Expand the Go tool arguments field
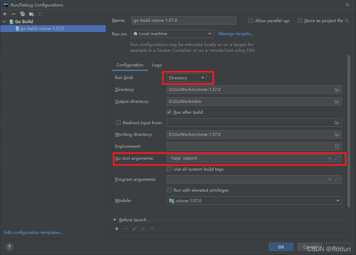The width and height of the screenshot is (356, 255). 337,158
